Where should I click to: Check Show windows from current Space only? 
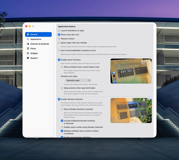click(x=62, y=67)
